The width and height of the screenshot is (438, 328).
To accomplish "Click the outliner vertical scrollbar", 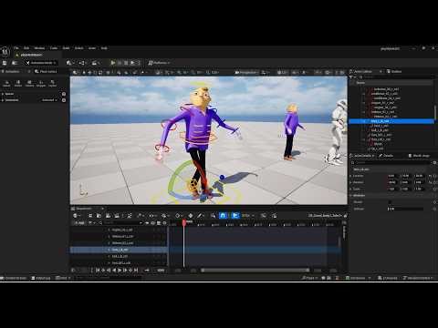I will tap(435, 113).
